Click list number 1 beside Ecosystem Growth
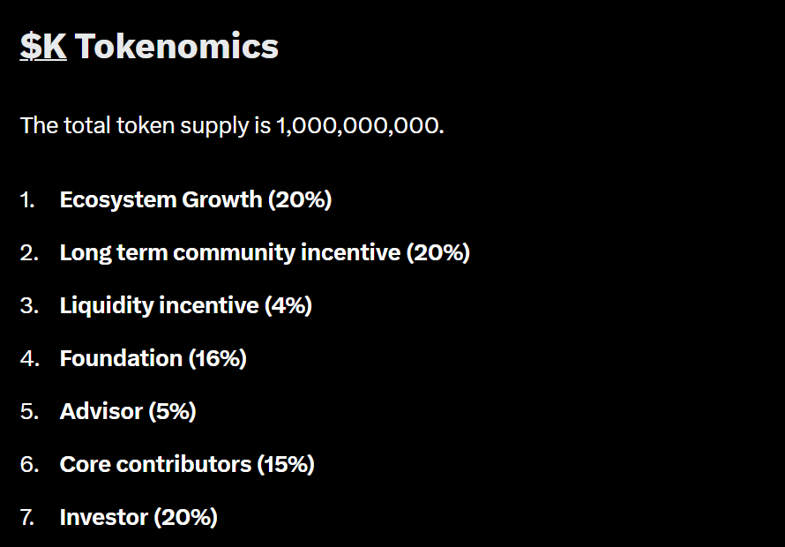Screen dimensions: 785x547 29,199
